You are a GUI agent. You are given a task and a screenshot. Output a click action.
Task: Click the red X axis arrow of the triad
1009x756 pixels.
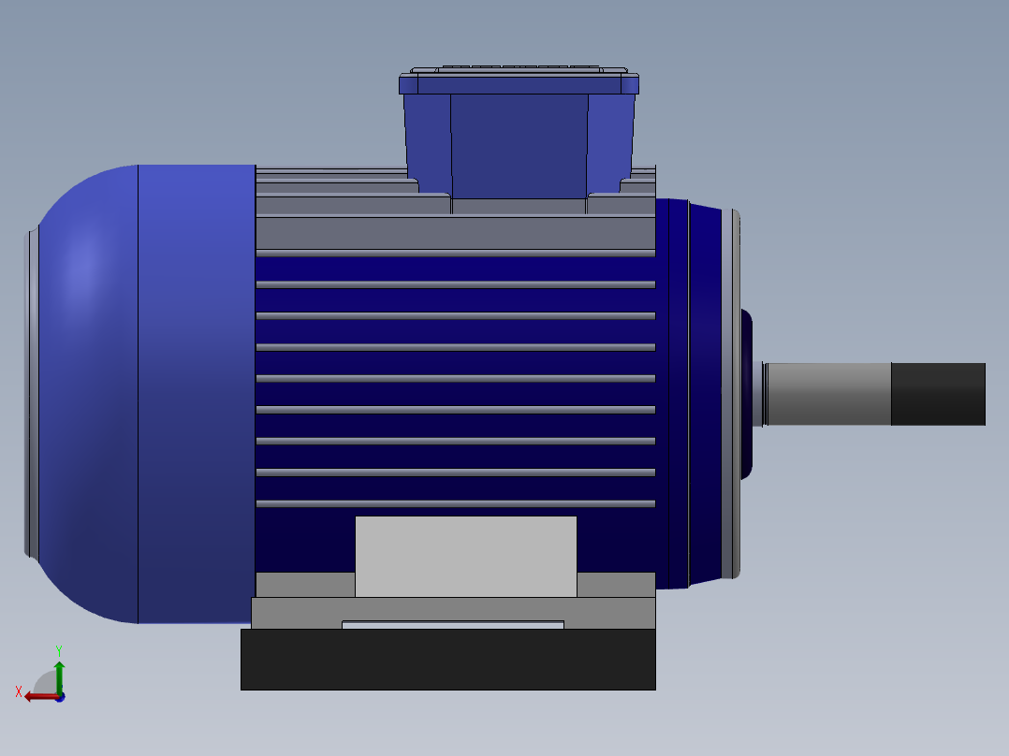pos(40,697)
